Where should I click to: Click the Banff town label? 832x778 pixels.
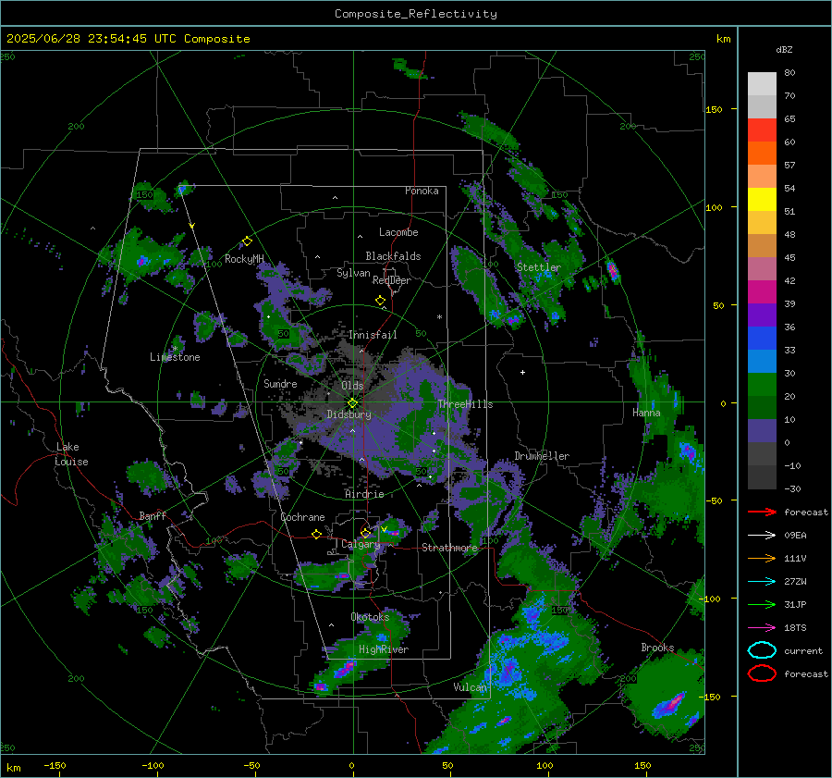pyautogui.click(x=153, y=515)
